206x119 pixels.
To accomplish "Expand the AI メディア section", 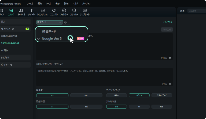I will pyautogui.click(x=15, y=29).
